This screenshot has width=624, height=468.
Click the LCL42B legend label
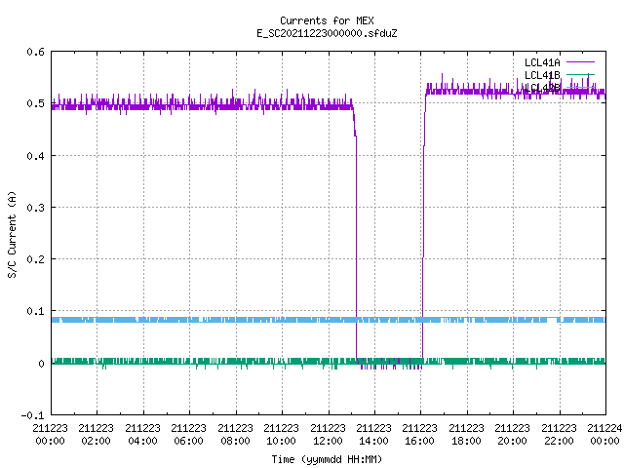pyautogui.click(x=542, y=88)
